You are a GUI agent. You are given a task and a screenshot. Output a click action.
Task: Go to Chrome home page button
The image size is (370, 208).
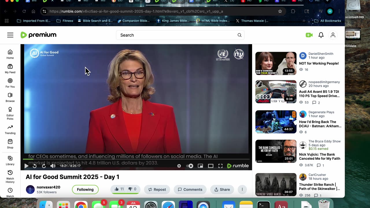(x=33, y=11)
